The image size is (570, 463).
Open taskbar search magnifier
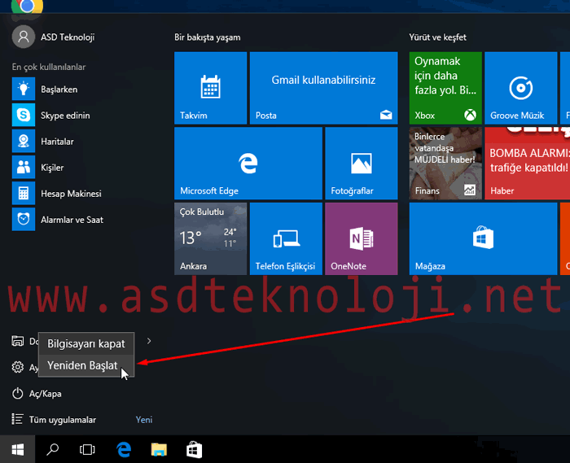click(x=52, y=449)
